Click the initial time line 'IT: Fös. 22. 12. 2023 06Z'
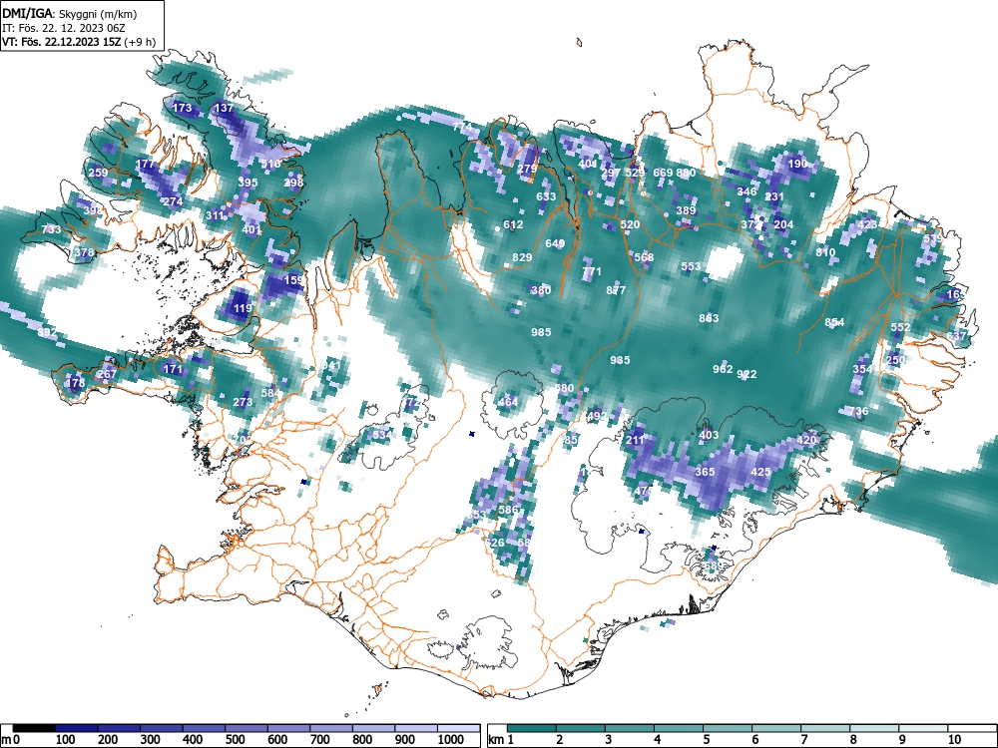 tap(64, 28)
